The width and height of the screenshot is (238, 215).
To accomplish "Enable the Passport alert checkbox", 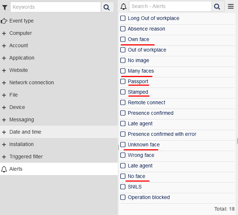I will (123, 81).
